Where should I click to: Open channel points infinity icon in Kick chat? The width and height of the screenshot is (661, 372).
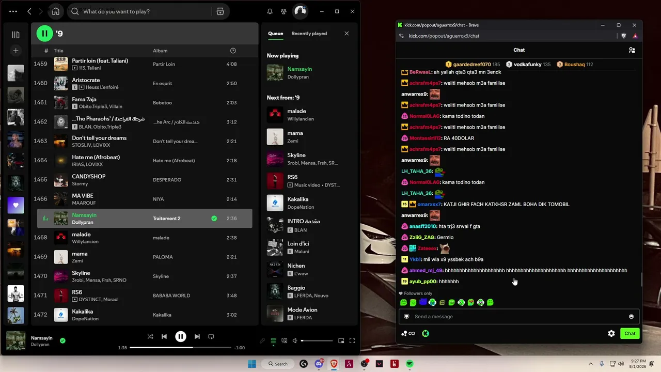click(x=408, y=333)
